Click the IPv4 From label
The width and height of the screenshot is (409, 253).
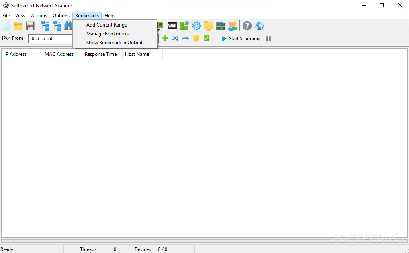12,38
